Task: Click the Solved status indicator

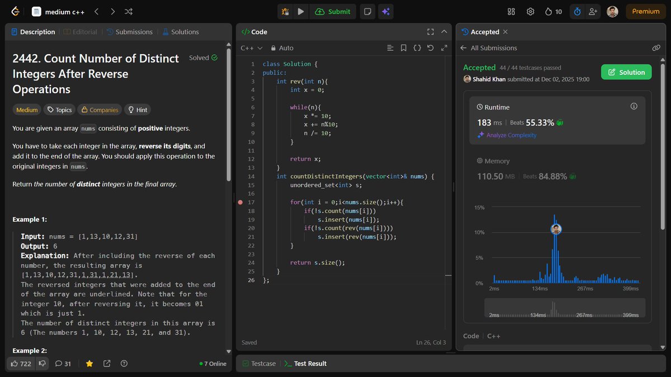Action: click(x=204, y=58)
